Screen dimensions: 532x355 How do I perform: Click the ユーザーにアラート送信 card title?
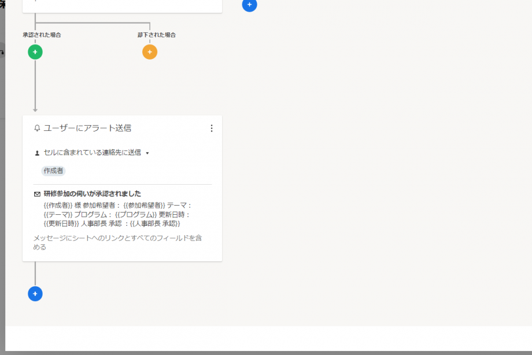[87, 128]
